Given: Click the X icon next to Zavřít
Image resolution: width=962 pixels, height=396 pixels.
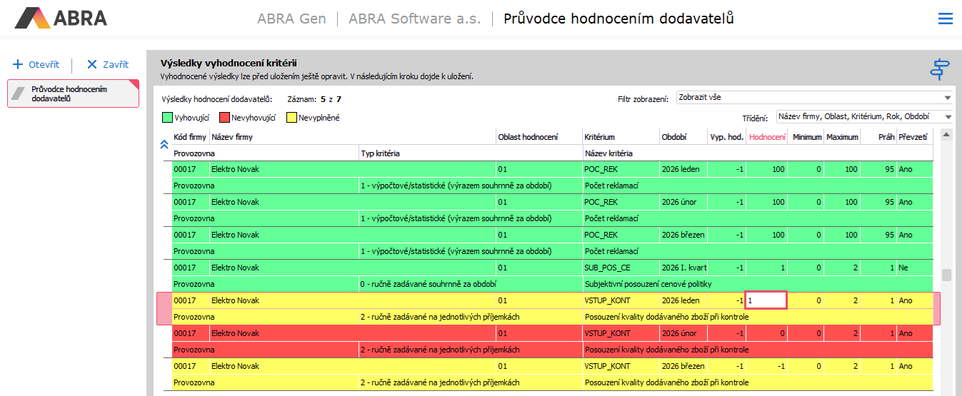Looking at the screenshot, I should pyautogui.click(x=91, y=64).
